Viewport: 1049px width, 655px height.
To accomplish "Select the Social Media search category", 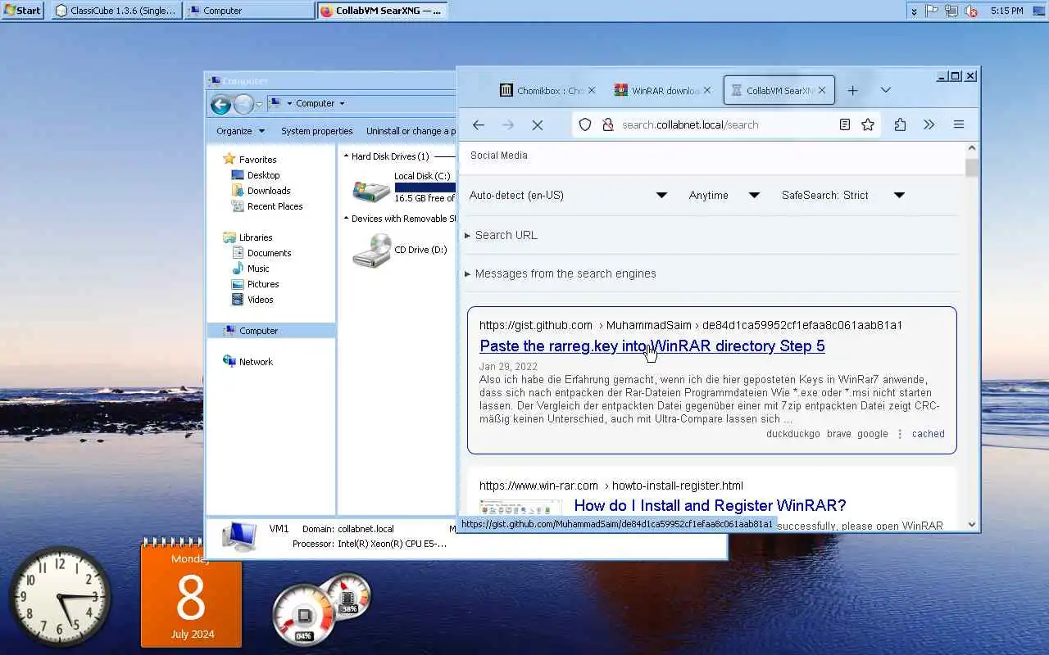I will [x=499, y=156].
